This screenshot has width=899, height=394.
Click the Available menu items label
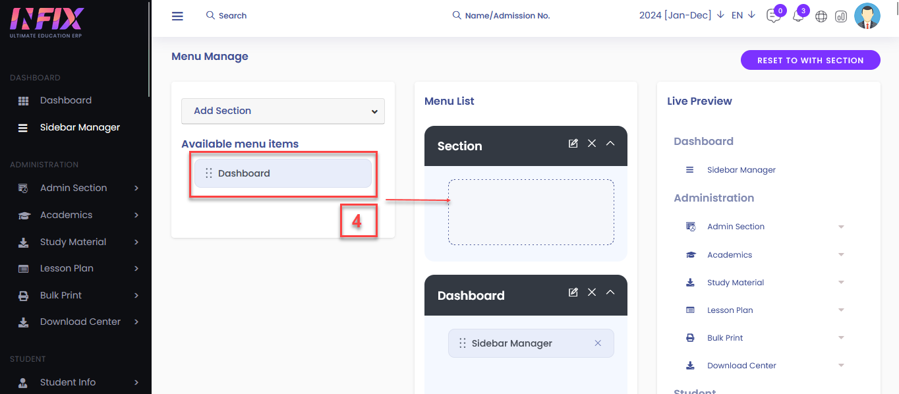[240, 144]
